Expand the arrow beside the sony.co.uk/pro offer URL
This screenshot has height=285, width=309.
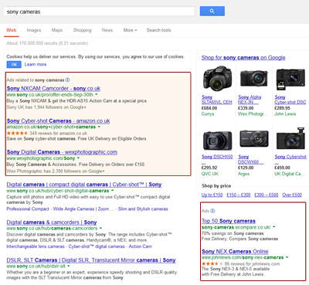coord(97,95)
